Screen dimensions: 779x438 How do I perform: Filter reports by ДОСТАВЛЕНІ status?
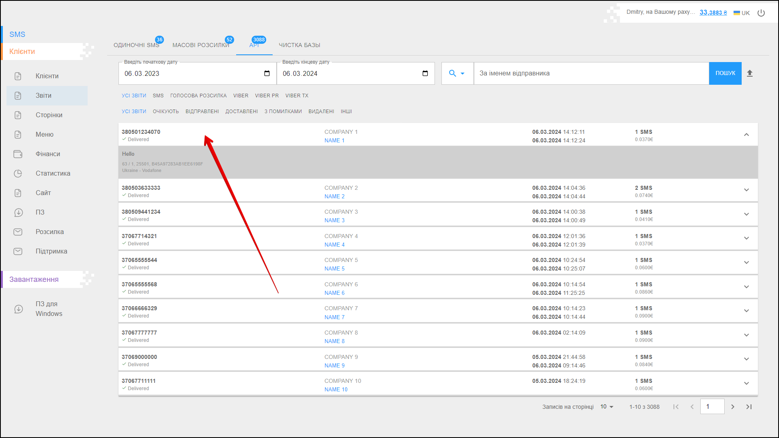pyautogui.click(x=241, y=112)
